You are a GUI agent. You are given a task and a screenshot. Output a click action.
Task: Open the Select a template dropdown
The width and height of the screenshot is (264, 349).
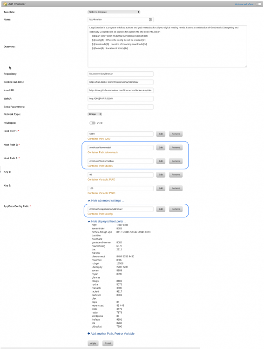(114, 12)
